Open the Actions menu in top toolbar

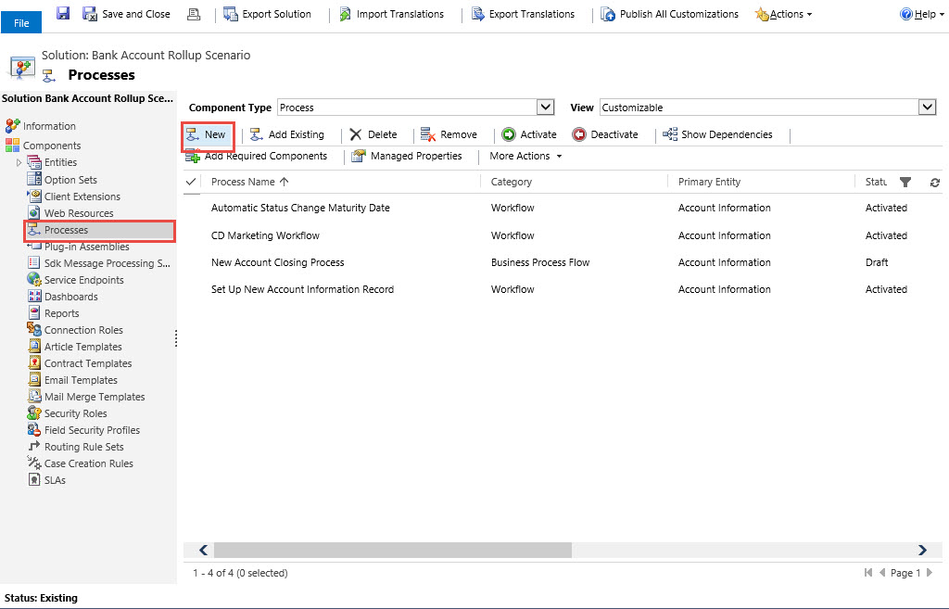[784, 14]
